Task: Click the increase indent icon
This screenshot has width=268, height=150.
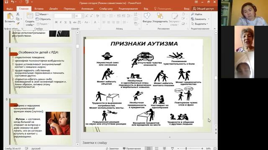Action: point(124,16)
